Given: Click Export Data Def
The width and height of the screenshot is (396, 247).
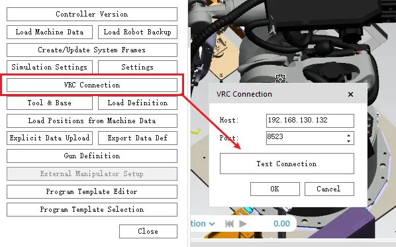Looking at the screenshot, I should (x=138, y=138).
